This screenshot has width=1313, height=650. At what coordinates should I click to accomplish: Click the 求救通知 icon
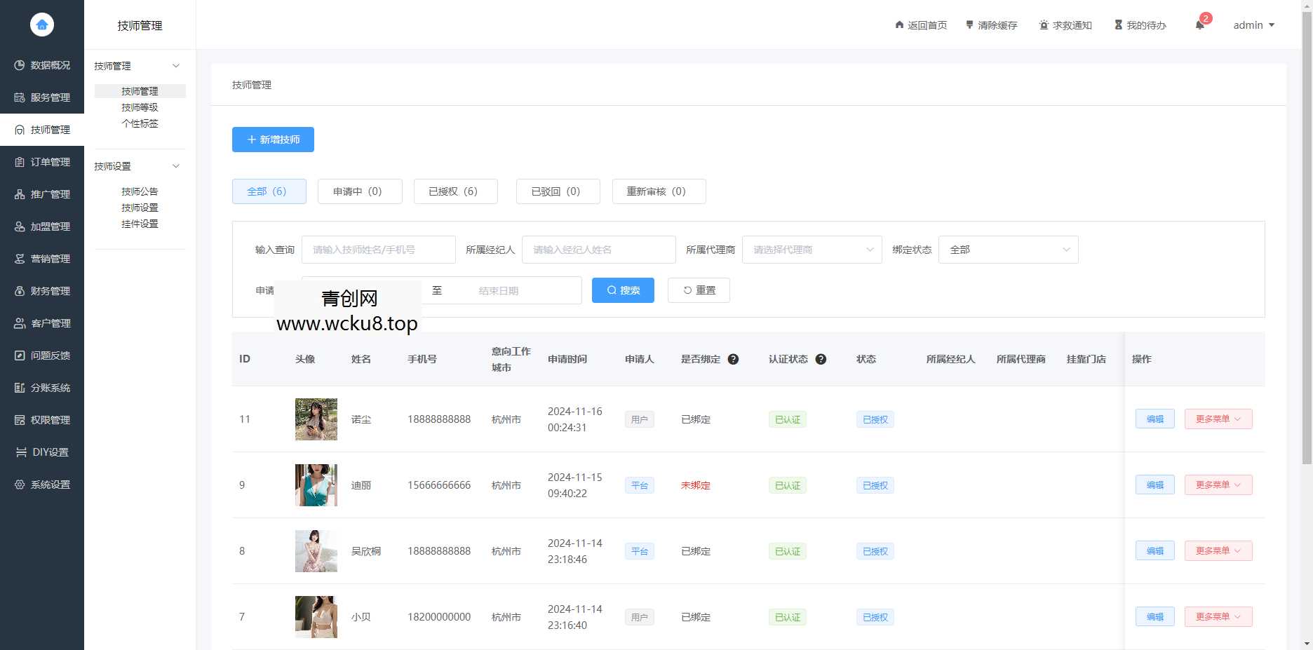point(1044,25)
